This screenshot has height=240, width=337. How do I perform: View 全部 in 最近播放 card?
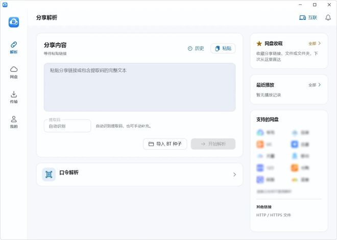[315, 85]
